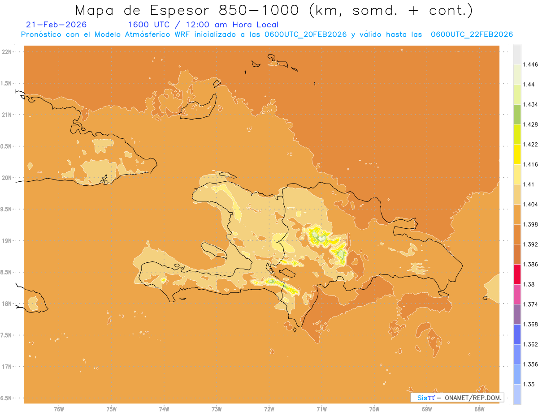
Task: Click the 1.446 legend value
Action: pos(530,64)
